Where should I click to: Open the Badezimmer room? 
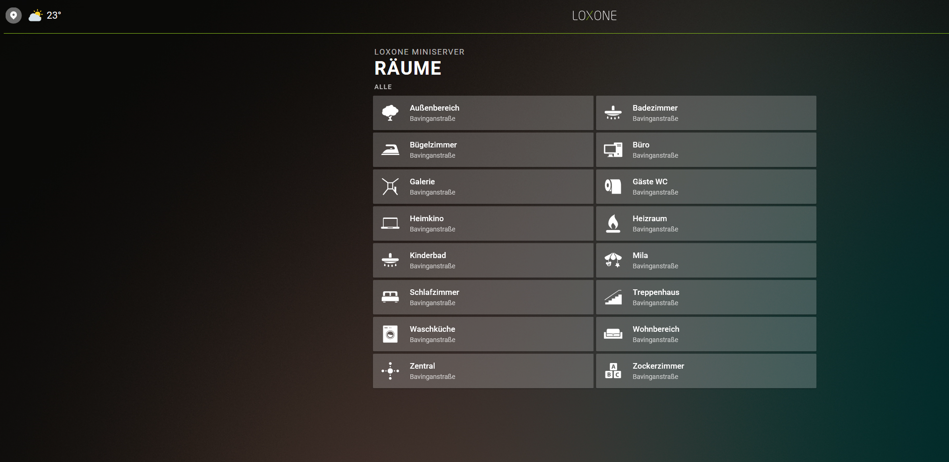706,113
